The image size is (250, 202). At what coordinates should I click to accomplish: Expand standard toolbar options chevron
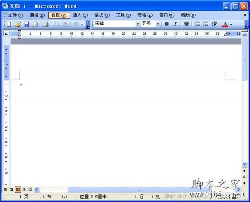(x=88, y=24)
